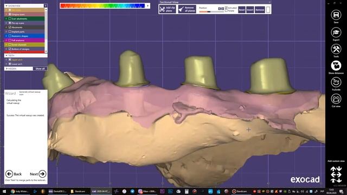The height and width of the screenshot is (195, 347).
Task: Expand Anatomic shapes group
Action: click(x=6, y=36)
